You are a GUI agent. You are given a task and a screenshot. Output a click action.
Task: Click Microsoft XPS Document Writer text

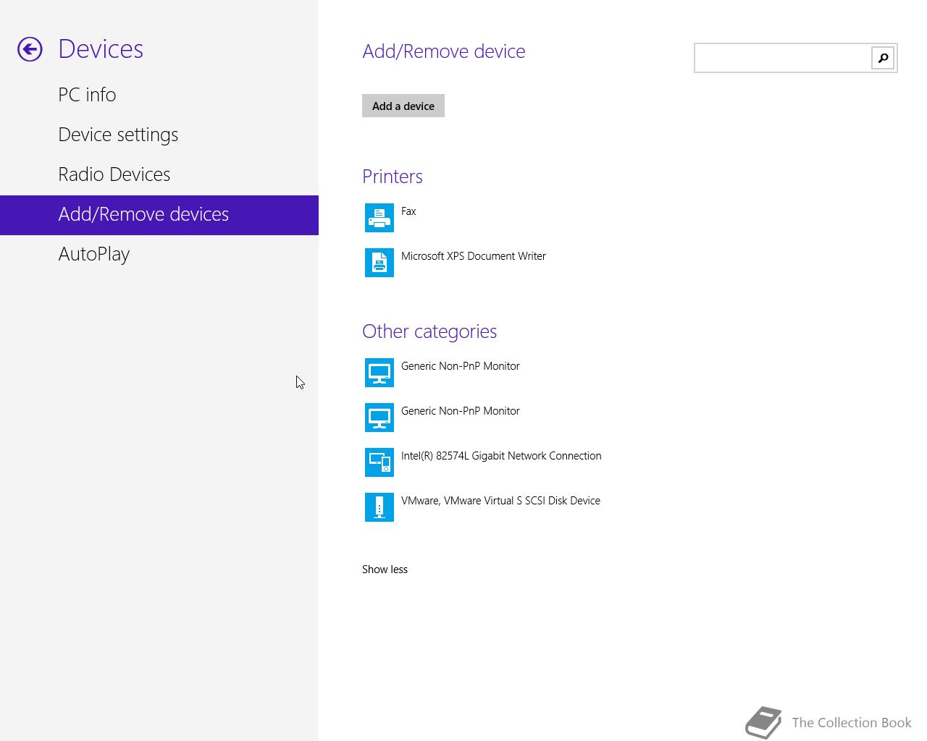[x=474, y=256]
